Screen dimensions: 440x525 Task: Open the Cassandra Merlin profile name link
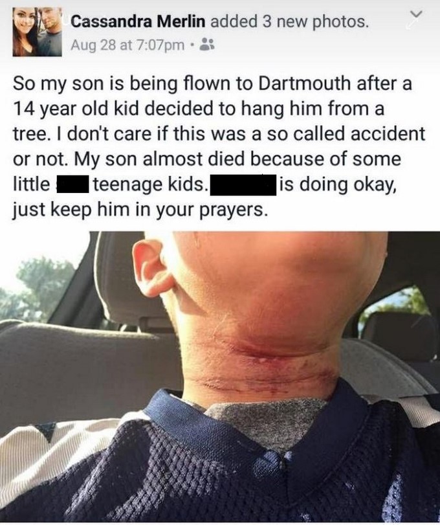pos(138,22)
